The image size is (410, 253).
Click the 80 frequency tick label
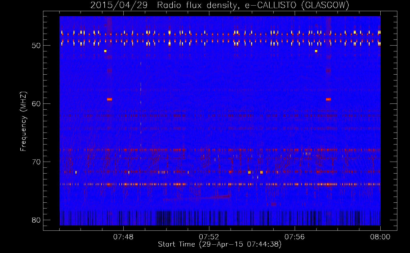tap(36, 220)
